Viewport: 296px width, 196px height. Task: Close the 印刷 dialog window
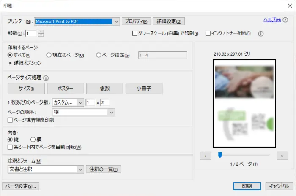286,6
